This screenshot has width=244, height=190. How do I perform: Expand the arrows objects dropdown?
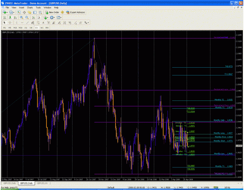coord(88,23)
